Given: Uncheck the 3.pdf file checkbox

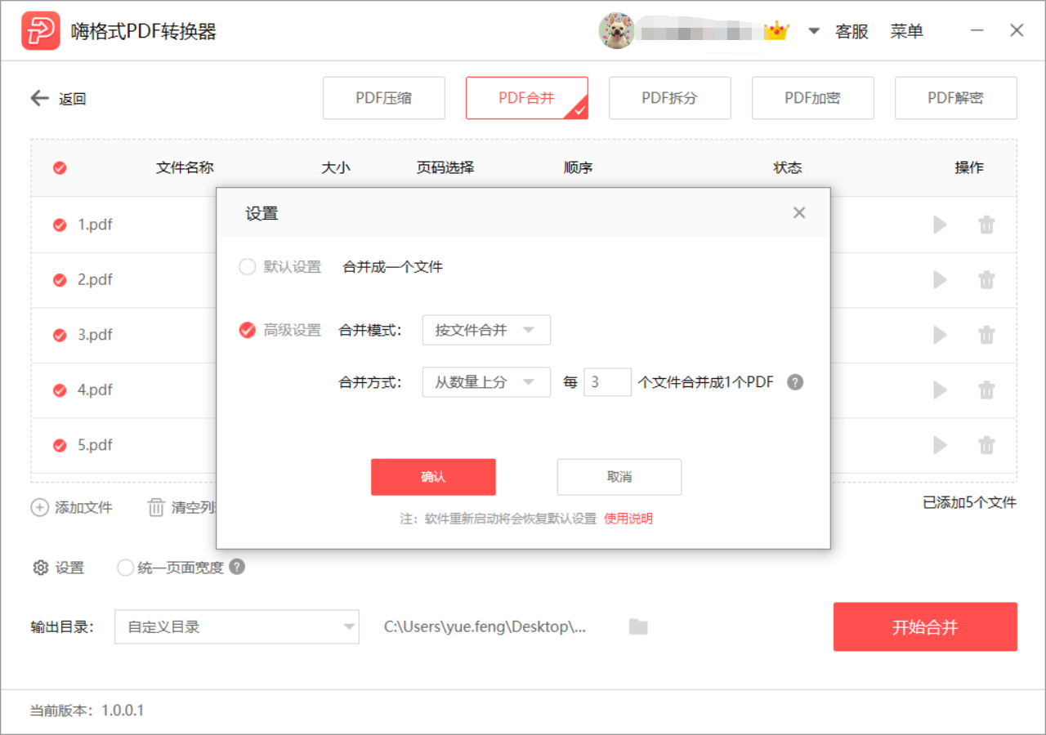Looking at the screenshot, I should [60, 335].
